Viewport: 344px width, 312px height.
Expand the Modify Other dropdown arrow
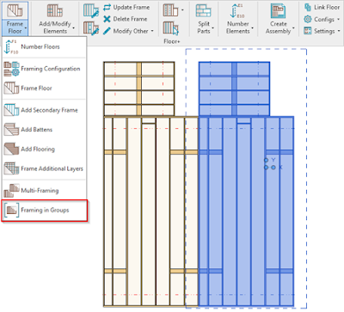click(152, 31)
